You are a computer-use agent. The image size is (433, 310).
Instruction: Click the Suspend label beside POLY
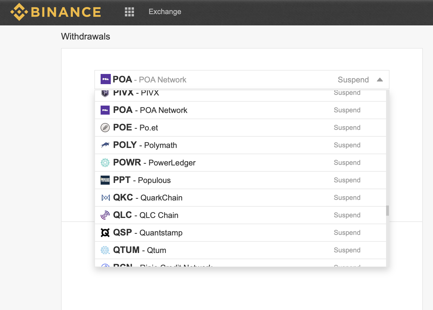click(x=347, y=145)
